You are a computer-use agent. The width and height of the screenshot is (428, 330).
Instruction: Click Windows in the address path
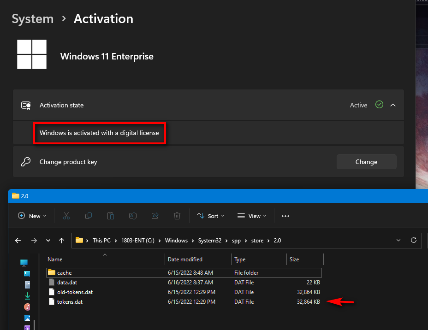[x=176, y=241]
